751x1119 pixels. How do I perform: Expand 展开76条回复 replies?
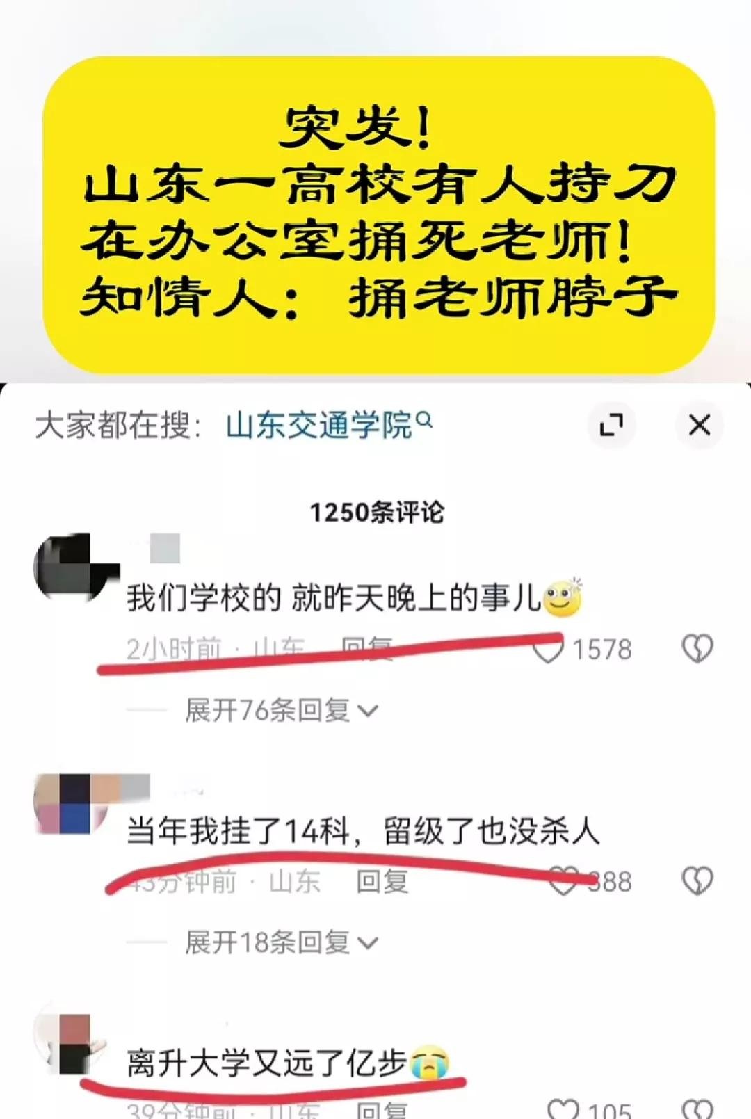(280, 710)
